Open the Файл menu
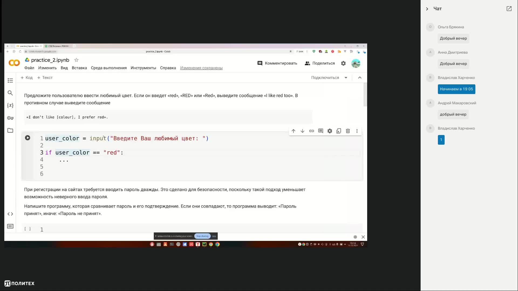The width and height of the screenshot is (518, 291). pos(29,68)
